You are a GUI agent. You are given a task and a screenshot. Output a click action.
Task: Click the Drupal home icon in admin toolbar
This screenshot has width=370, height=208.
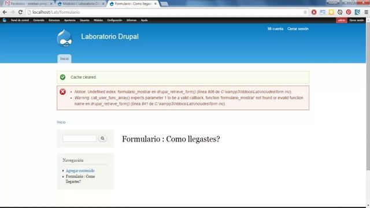pyautogui.click(x=5, y=20)
